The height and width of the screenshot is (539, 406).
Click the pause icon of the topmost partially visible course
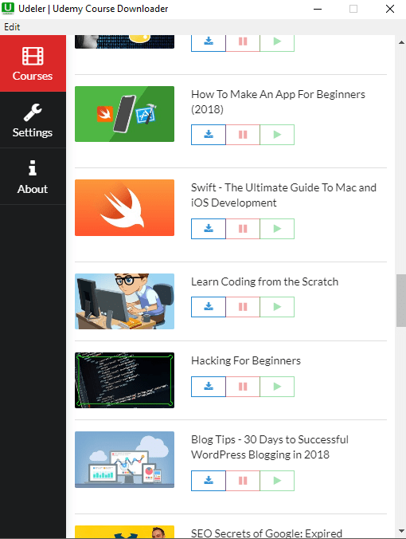pos(243,42)
